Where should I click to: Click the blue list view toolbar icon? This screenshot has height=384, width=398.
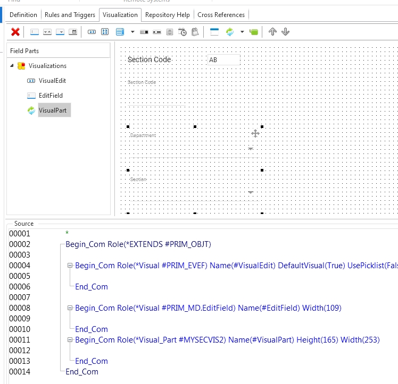(x=120, y=32)
